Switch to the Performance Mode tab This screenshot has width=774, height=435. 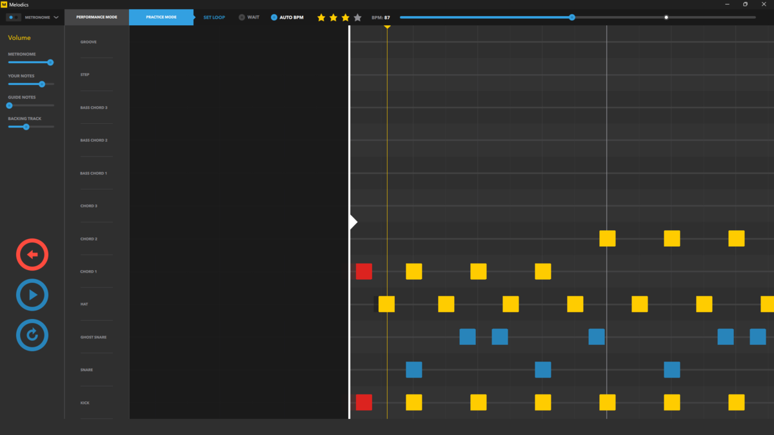[95, 17]
